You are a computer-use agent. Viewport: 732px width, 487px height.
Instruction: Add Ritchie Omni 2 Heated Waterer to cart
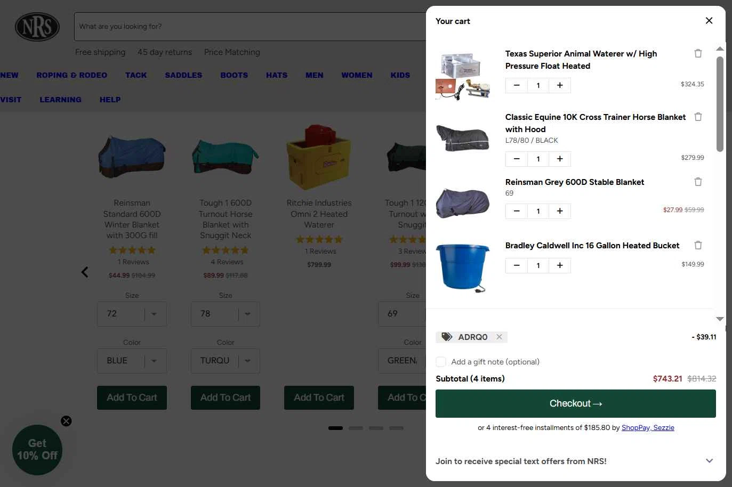(x=319, y=397)
